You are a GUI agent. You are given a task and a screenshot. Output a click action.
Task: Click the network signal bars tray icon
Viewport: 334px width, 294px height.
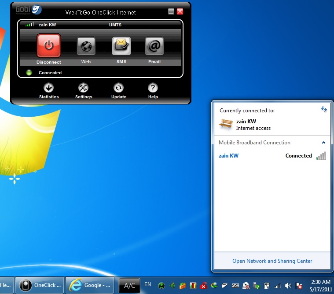pos(277,286)
